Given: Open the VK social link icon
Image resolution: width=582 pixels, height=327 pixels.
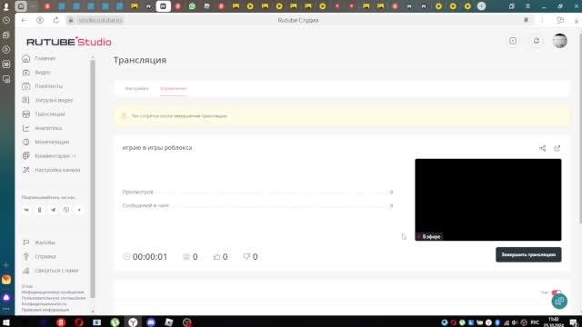Looking at the screenshot, I should pos(26,210).
